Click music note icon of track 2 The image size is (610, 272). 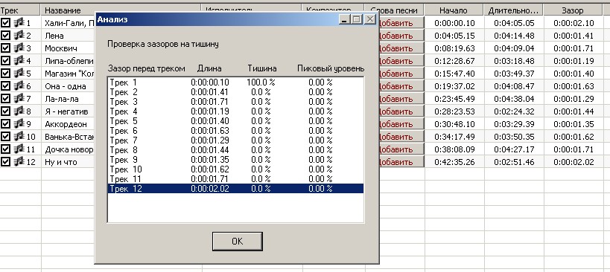click(19, 36)
